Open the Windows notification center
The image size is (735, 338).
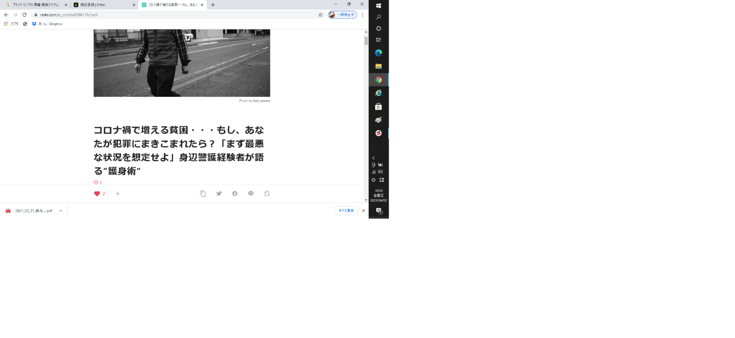379,211
